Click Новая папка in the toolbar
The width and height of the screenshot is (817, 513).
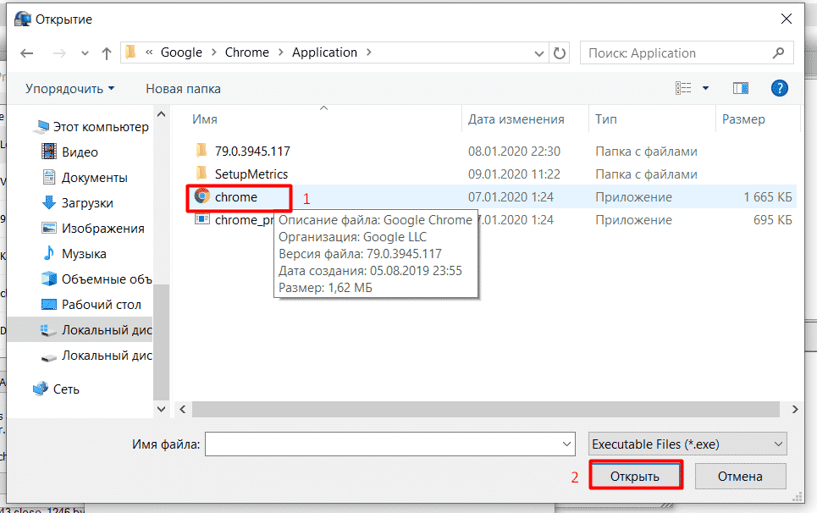183,88
